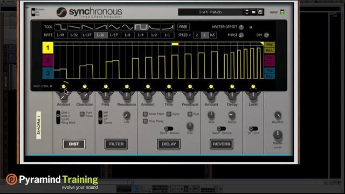
Task: Click the Init Patch name display
Action: coord(211,12)
